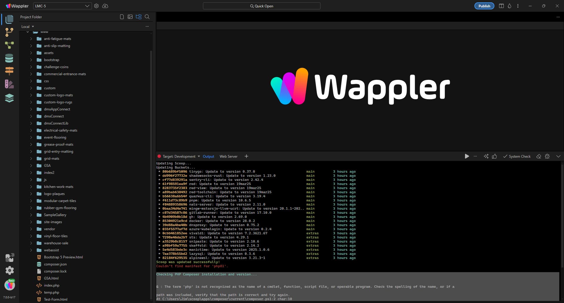Switch to the Web Server tab

click(x=229, y=156)
